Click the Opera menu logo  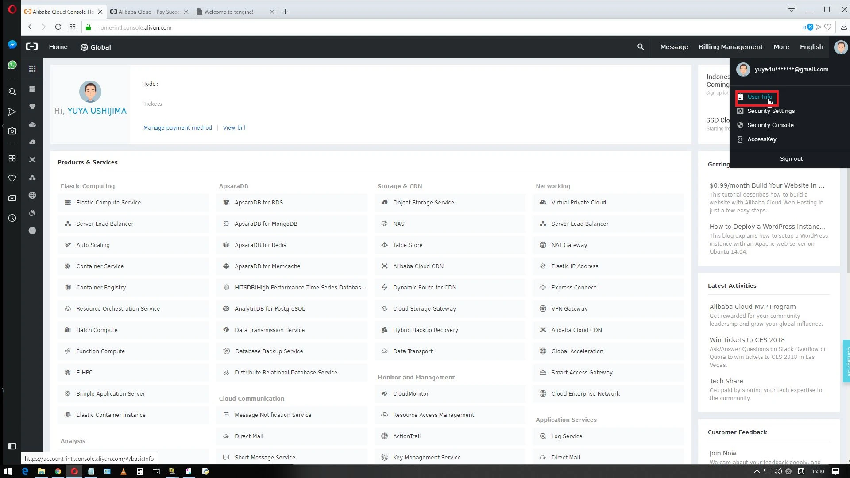click(x=12, y=9)
